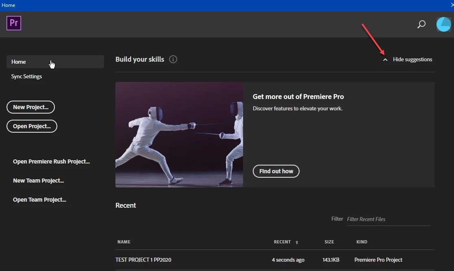Click the Get more out of Premiere Pro heading
454x271 pixels.
pyautogui.click(x=298, y=97)
